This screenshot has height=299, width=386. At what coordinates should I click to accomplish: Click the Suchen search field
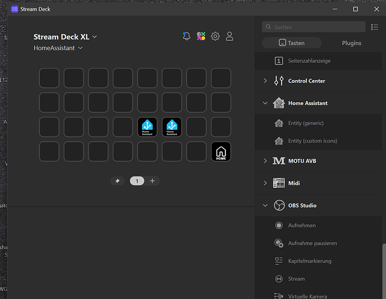coord(313,27)
